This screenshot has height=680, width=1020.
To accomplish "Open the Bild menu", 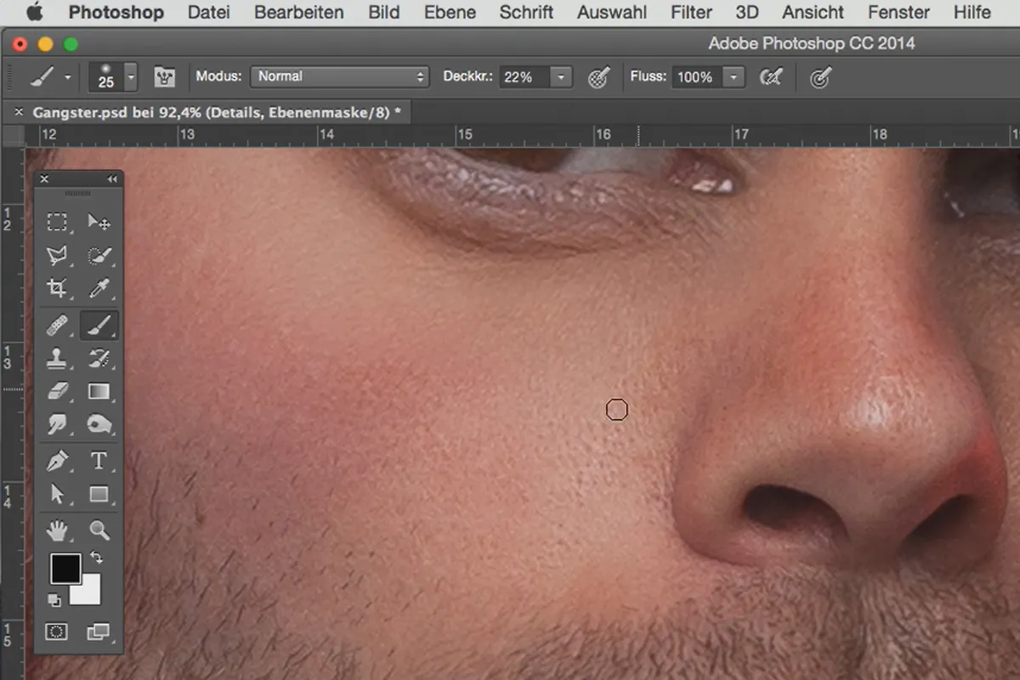I will pos(384,12).
